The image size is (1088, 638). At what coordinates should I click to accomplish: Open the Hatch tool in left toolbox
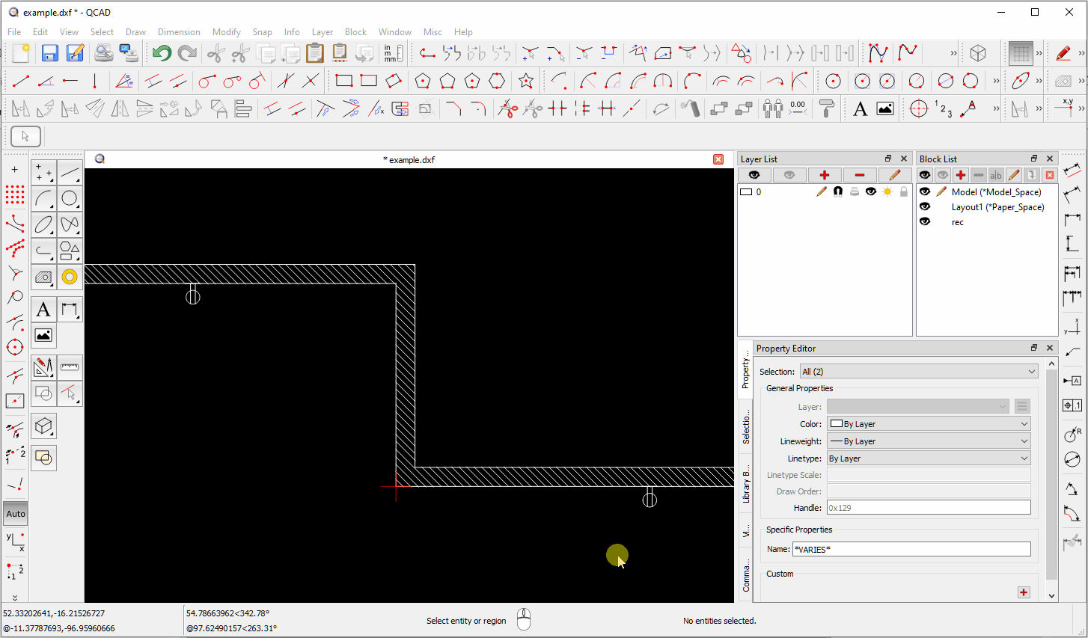(x=44, y=277)
